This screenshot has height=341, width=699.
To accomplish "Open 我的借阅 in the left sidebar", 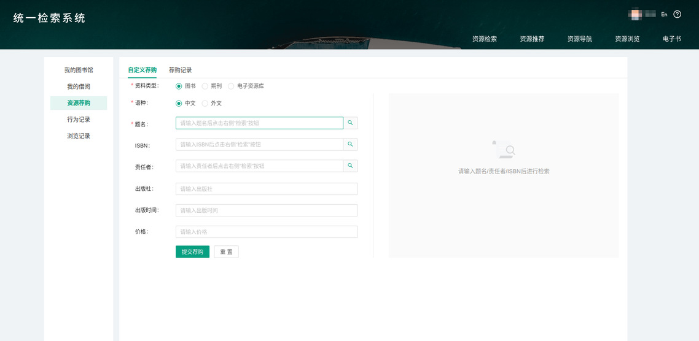I will point(79,86).
